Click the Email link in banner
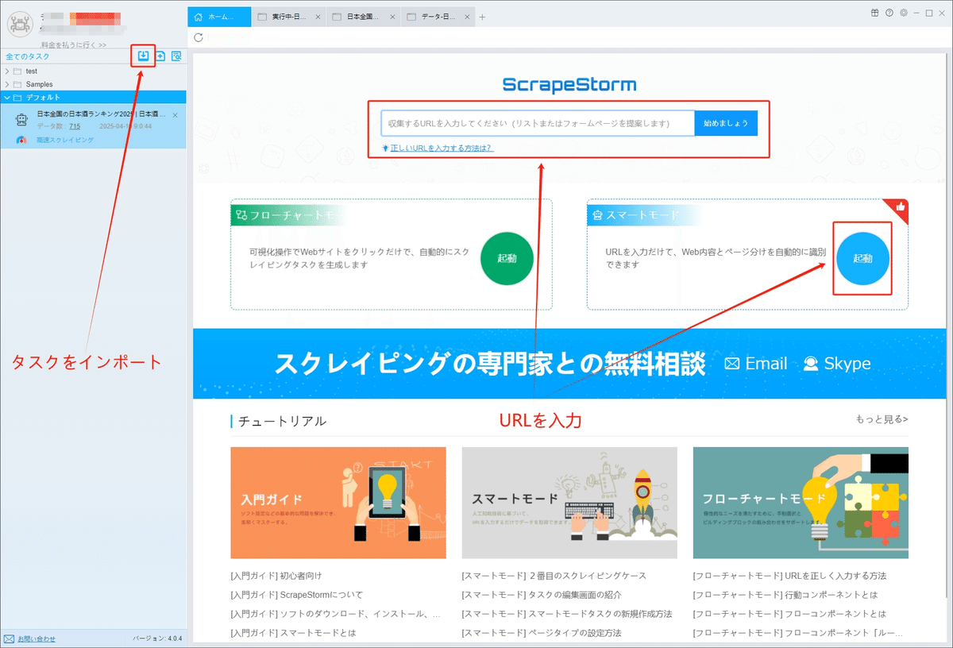Viewport: 953px width, 648px height. (766, 364)
